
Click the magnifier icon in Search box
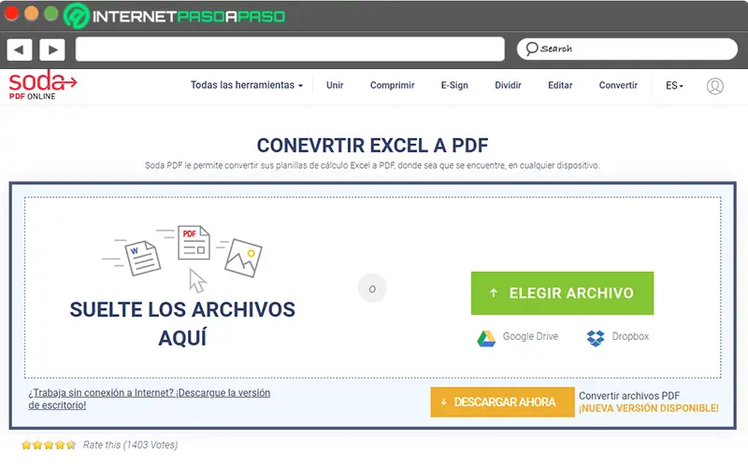[531, 49]
